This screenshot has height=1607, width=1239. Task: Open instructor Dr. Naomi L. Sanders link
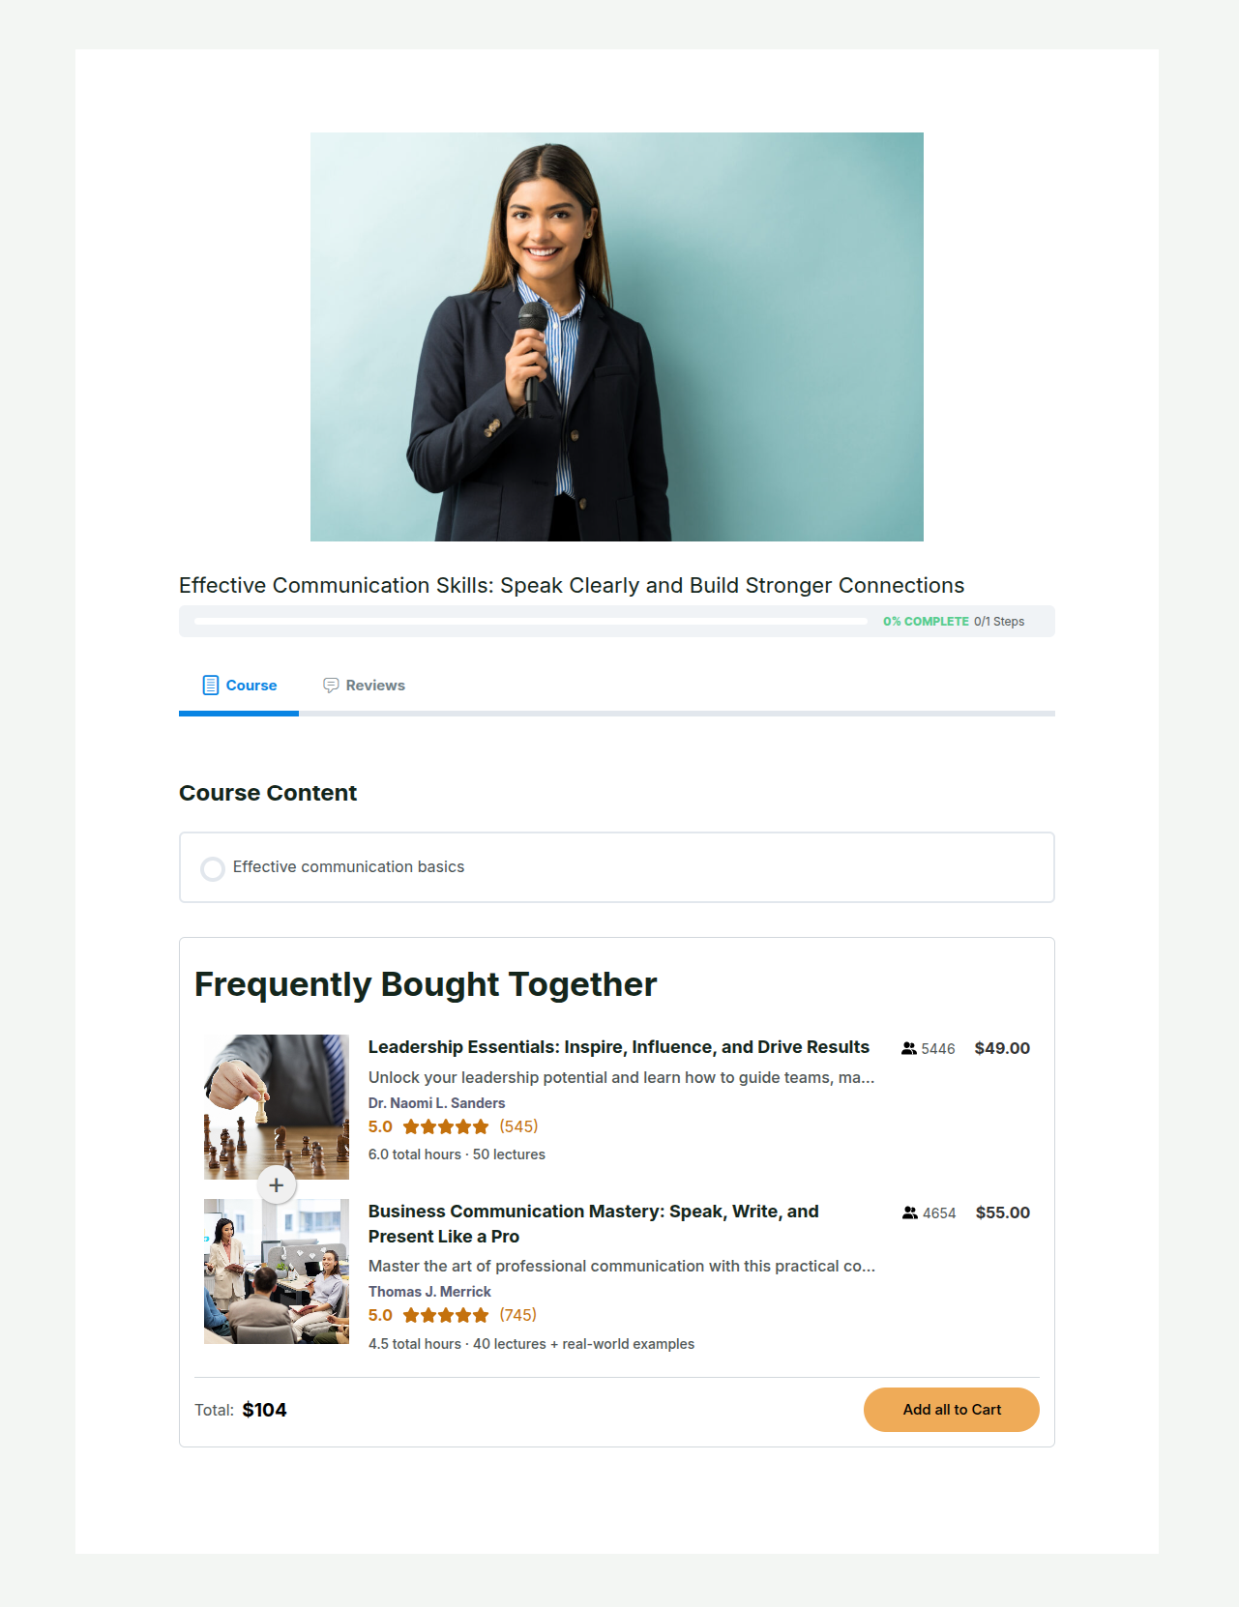(x=436, y=1103)
